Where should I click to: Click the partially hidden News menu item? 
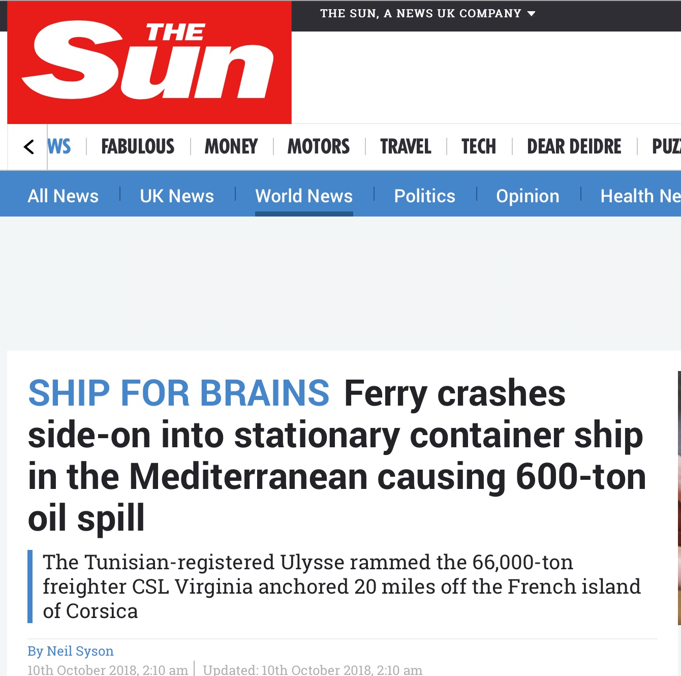(x=59, y=147)
